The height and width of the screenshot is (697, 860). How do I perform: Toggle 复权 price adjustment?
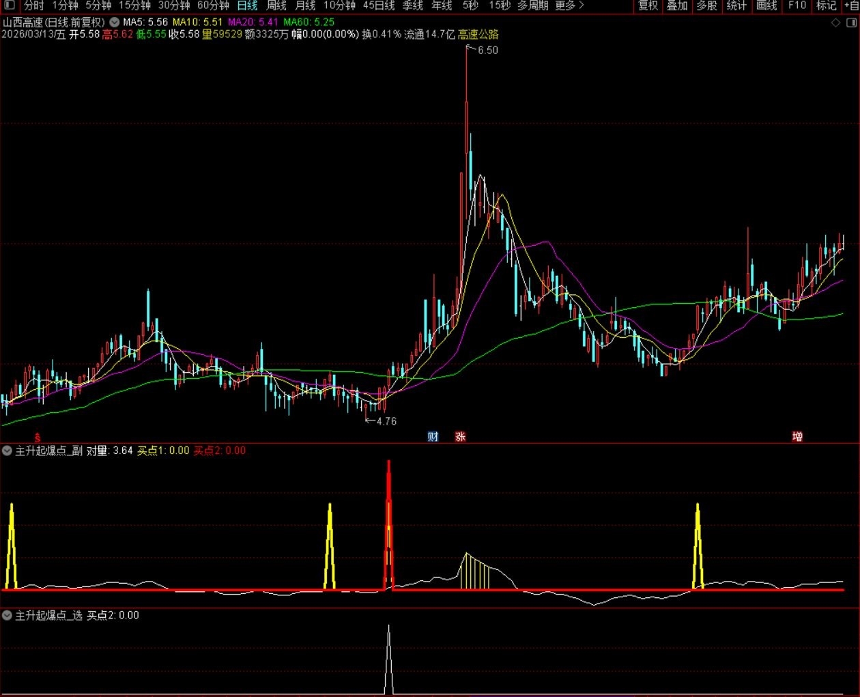click(648, 5)
